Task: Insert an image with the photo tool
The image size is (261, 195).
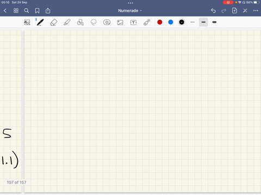Action: pos(120,22)
